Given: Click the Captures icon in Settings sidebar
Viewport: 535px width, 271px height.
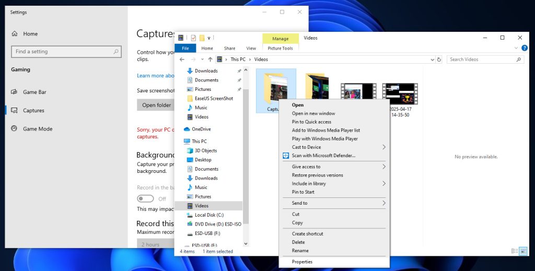Looking at the screenshot, I should (x=14, y=111).
